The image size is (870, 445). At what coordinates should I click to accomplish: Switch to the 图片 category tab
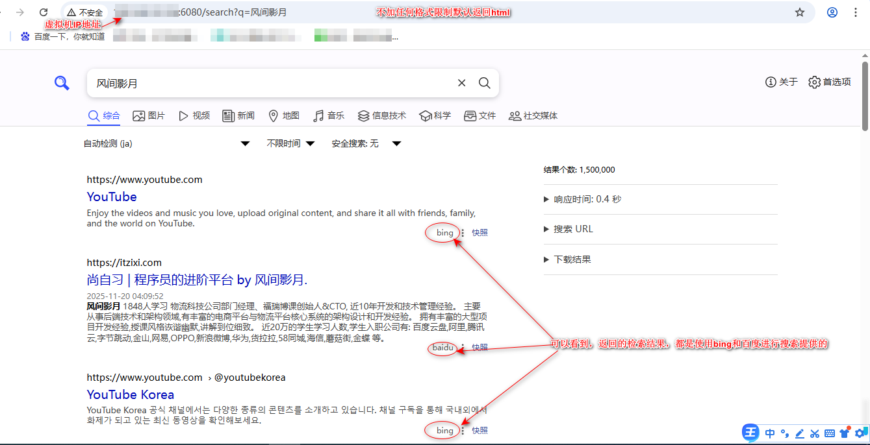pos(149,115)
